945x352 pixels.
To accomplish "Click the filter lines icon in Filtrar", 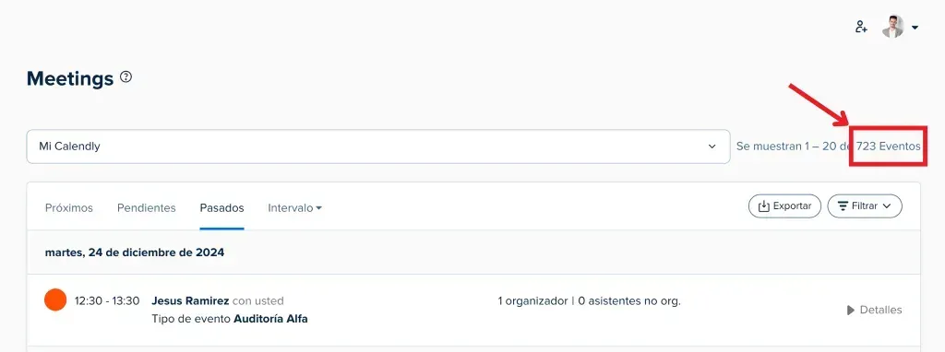I will [843, 205].
